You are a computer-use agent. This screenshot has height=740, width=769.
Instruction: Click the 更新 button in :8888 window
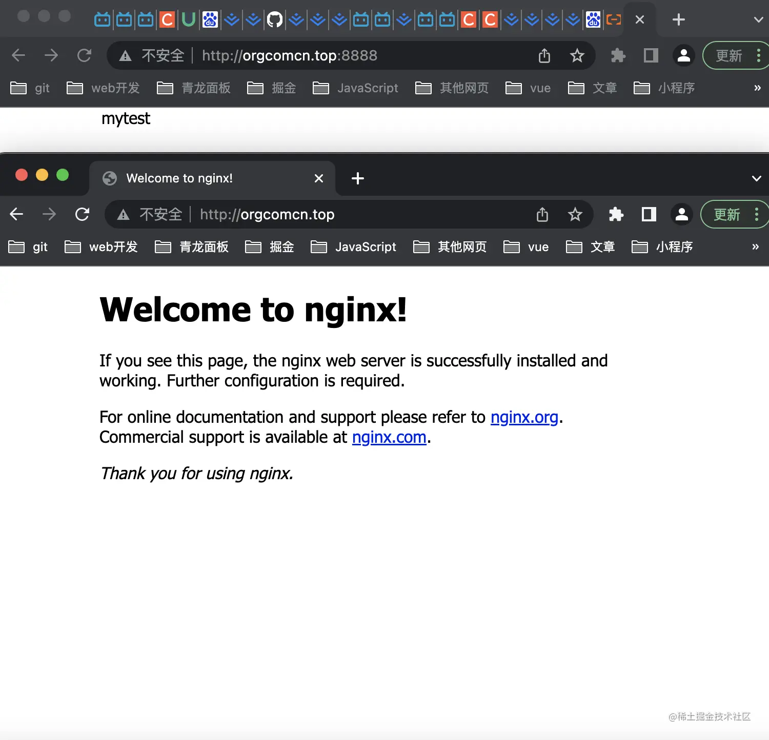[728, 55]
